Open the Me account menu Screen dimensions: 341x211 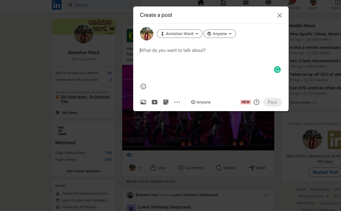point(313,5)
